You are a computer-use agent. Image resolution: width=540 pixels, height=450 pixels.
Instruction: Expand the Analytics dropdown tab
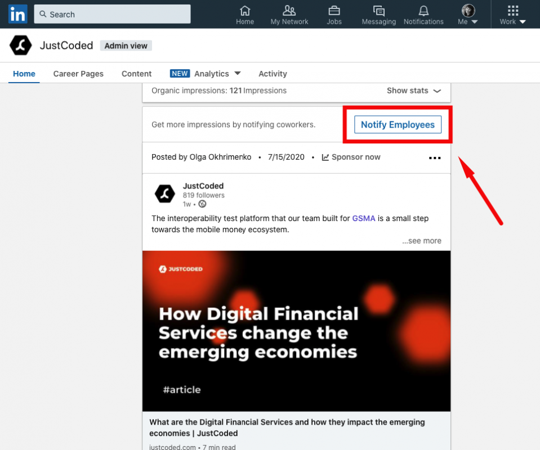[x=217, y=74]
